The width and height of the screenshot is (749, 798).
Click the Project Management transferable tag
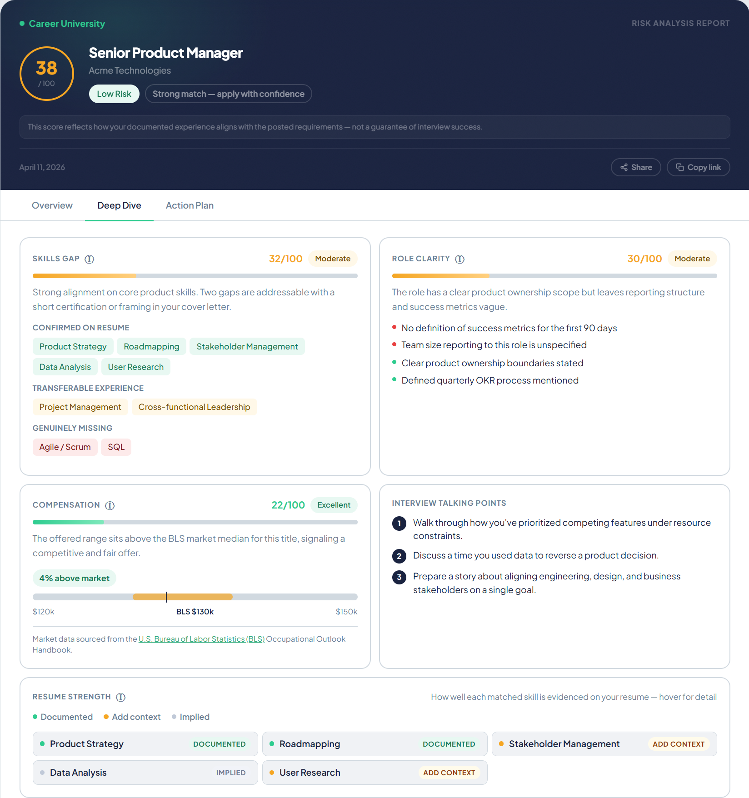[80, 407]
